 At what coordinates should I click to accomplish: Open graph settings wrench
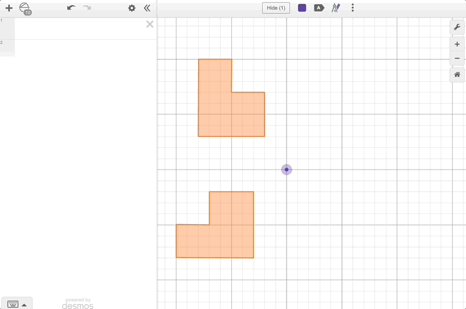(x=457, y=27)
